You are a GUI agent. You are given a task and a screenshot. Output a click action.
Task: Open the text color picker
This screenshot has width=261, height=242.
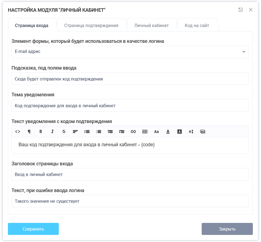168,132
